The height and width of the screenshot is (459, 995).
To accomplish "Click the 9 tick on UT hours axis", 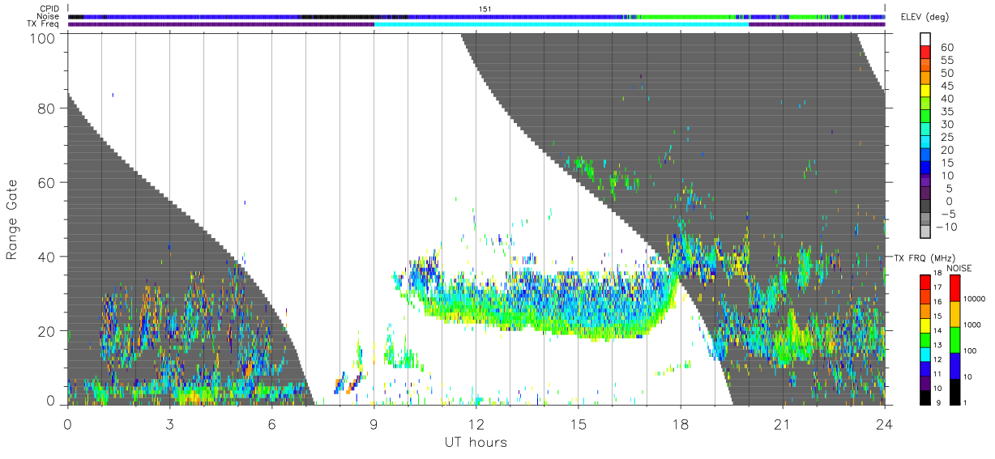I will click(374, 423).
